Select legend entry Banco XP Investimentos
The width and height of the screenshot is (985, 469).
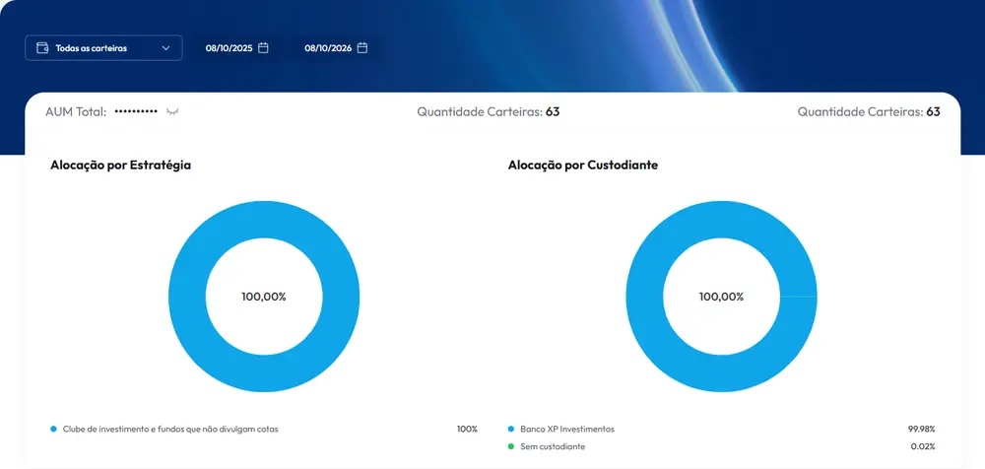(x=567, y=429)
